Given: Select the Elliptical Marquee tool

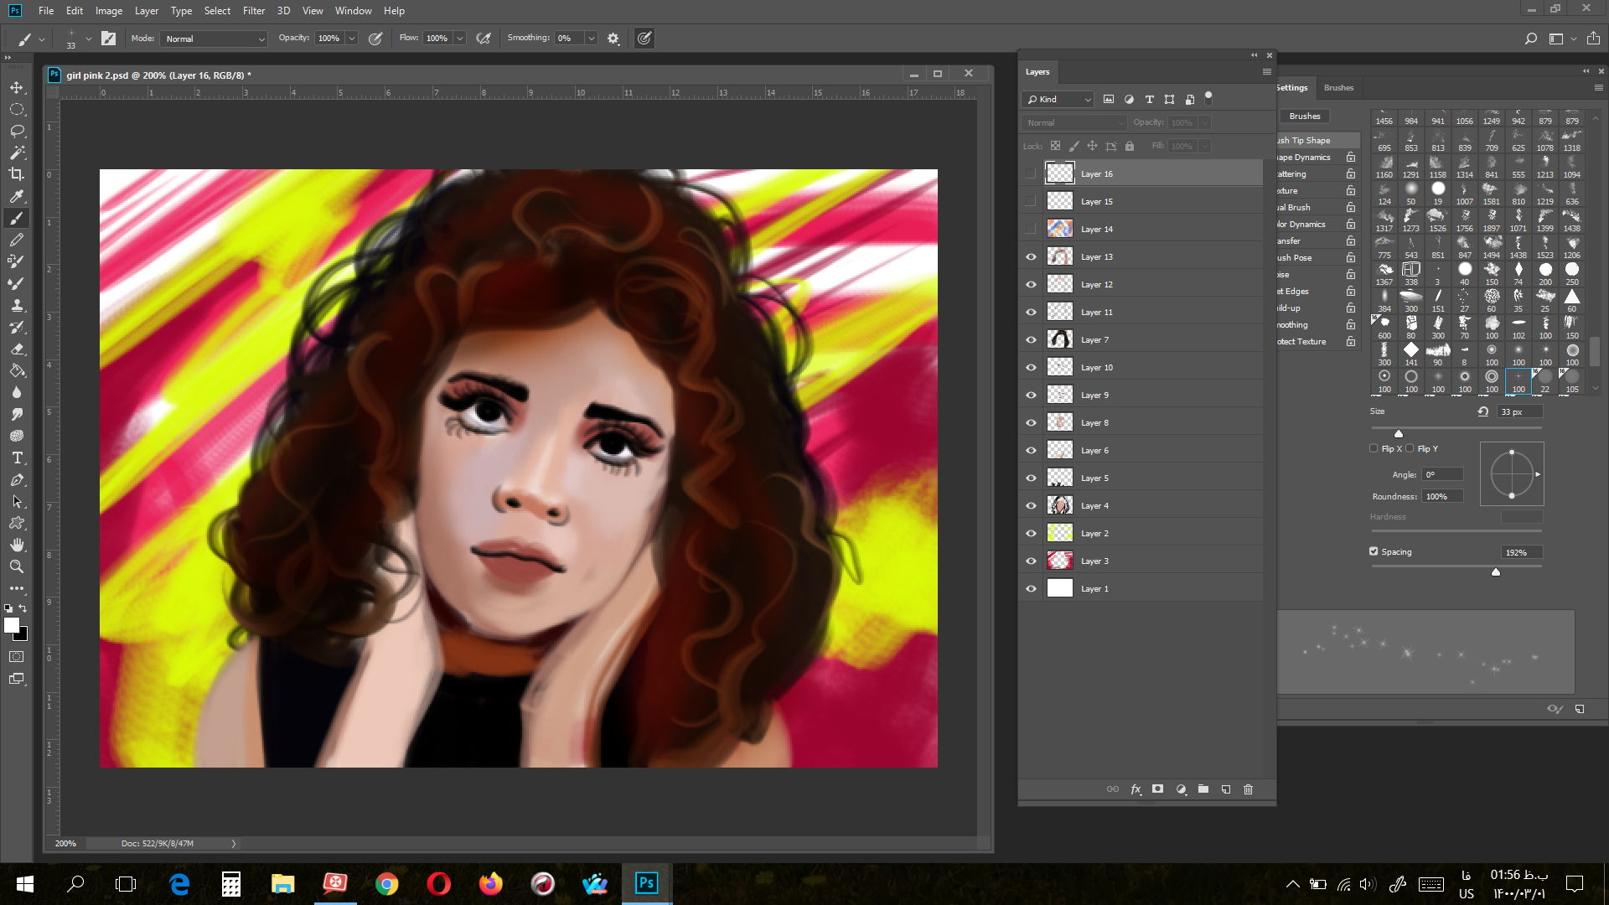Looking at the screenshot, I should pyautogui.click(x=17, y=109).
